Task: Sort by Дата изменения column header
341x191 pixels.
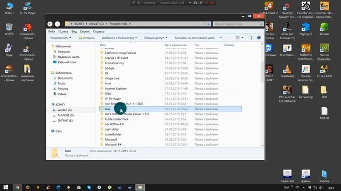Action: tap(175, 45)
